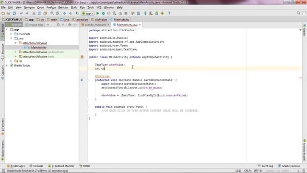Screen dimensions: 307x173
Task: Expand the manifests folder
Action: (11, 34)
